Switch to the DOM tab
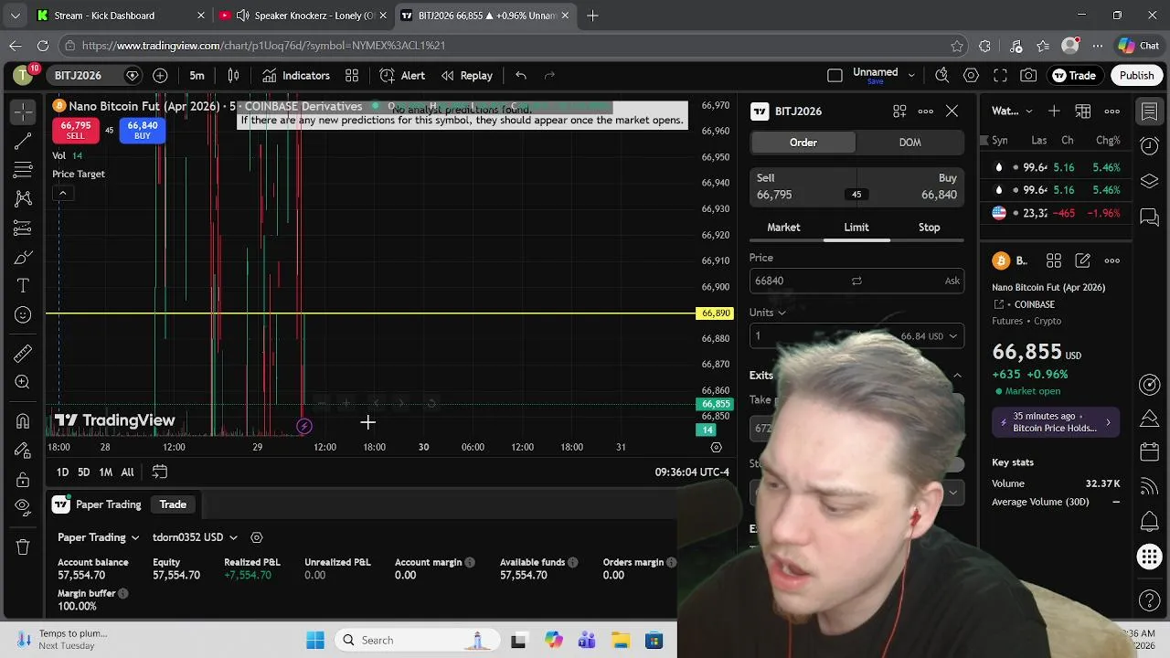The width and height of the screenshot is (1170, 658). pyautogui.click(x=909, y=143)
